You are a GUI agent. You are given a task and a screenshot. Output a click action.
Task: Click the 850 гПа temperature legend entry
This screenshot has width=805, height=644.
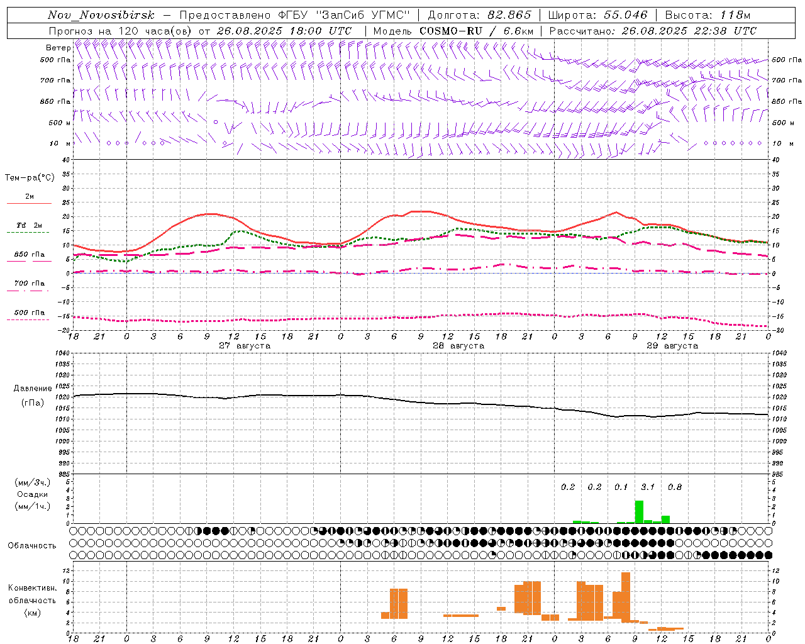click(x=29, y=255)
